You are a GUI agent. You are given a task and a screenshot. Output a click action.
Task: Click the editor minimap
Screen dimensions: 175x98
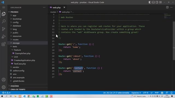click(x=168, y=16)
